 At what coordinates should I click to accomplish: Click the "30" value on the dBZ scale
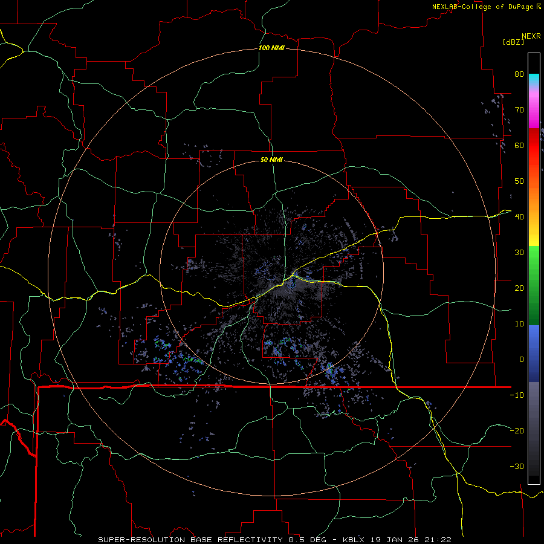[x=519, y=252]
